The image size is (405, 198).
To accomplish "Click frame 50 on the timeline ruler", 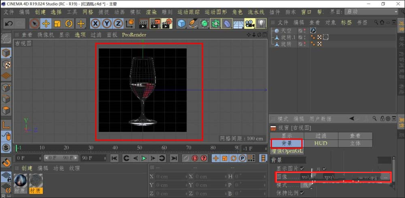I will click(140, 148).
